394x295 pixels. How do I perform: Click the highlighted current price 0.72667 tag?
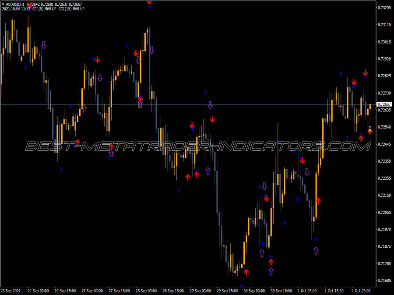384,104
